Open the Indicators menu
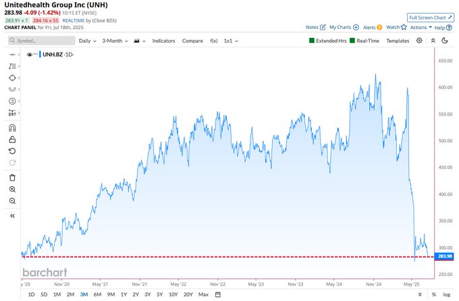 [x=163, y=40]
